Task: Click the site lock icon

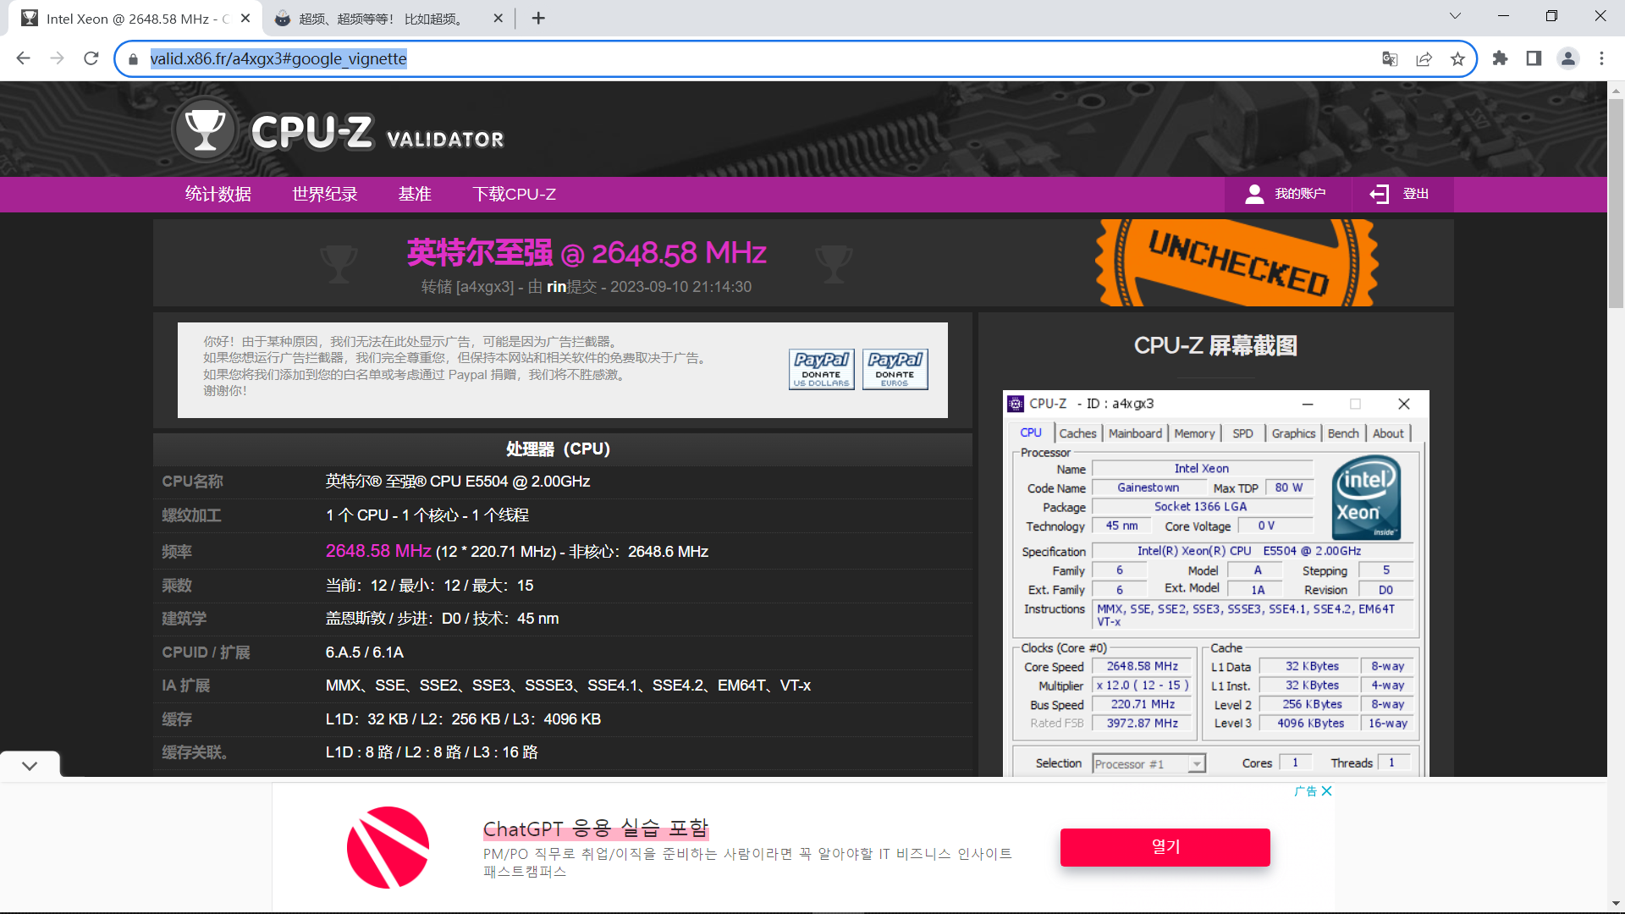Action: [133, 59]
